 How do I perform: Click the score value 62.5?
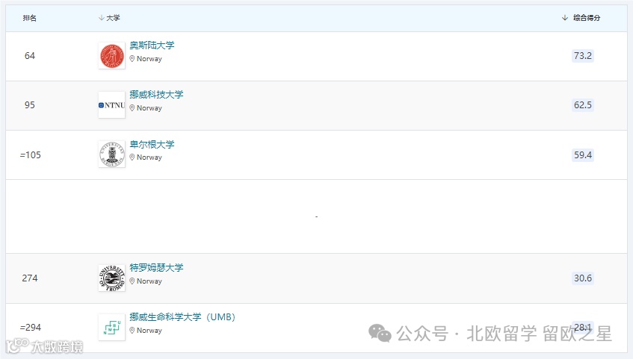[582, 105]
